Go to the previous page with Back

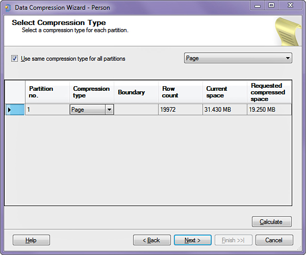click(x=151, y=240)
